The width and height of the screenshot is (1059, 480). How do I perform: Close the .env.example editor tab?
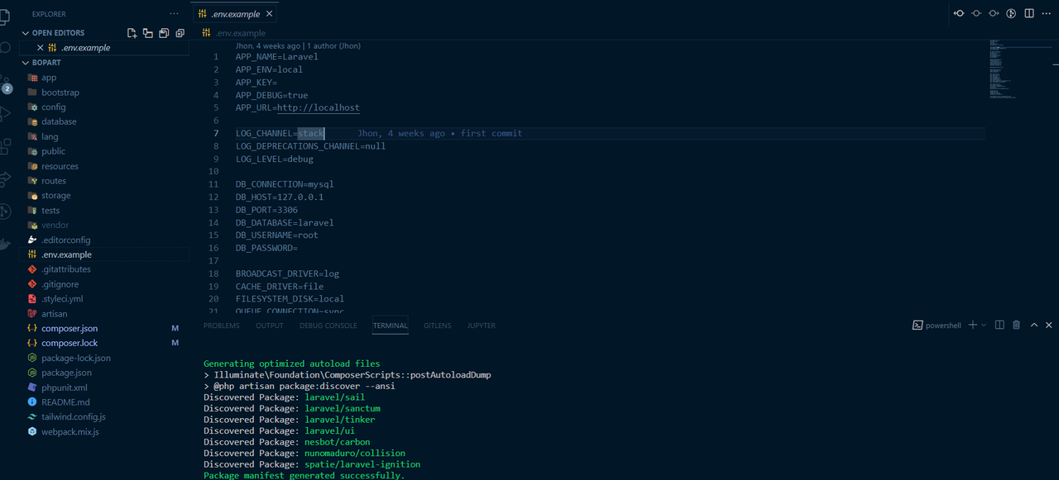[270, 14]
